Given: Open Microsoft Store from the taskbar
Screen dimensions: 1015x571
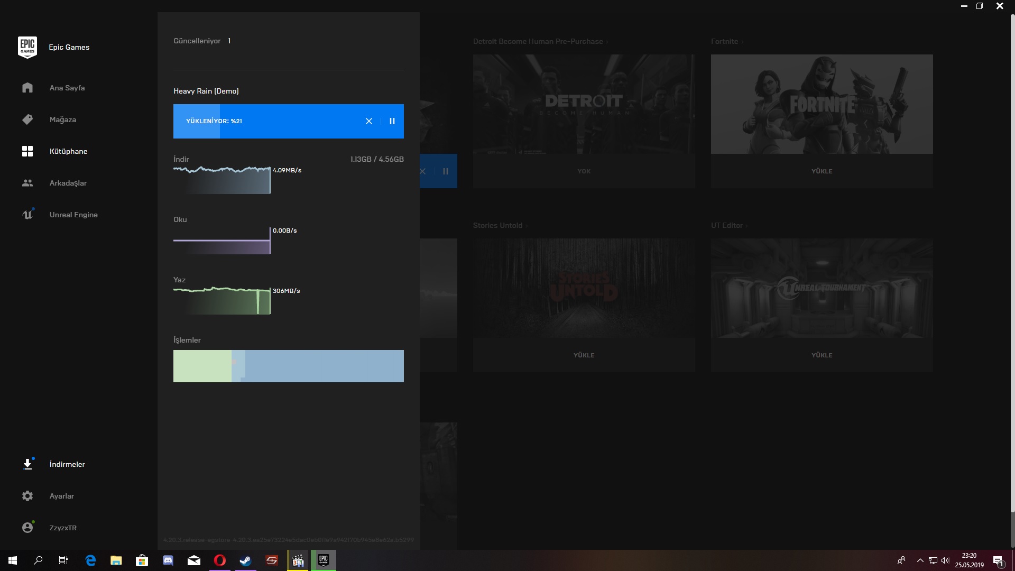Looking at the screenshot, I should tap(142, 560).
